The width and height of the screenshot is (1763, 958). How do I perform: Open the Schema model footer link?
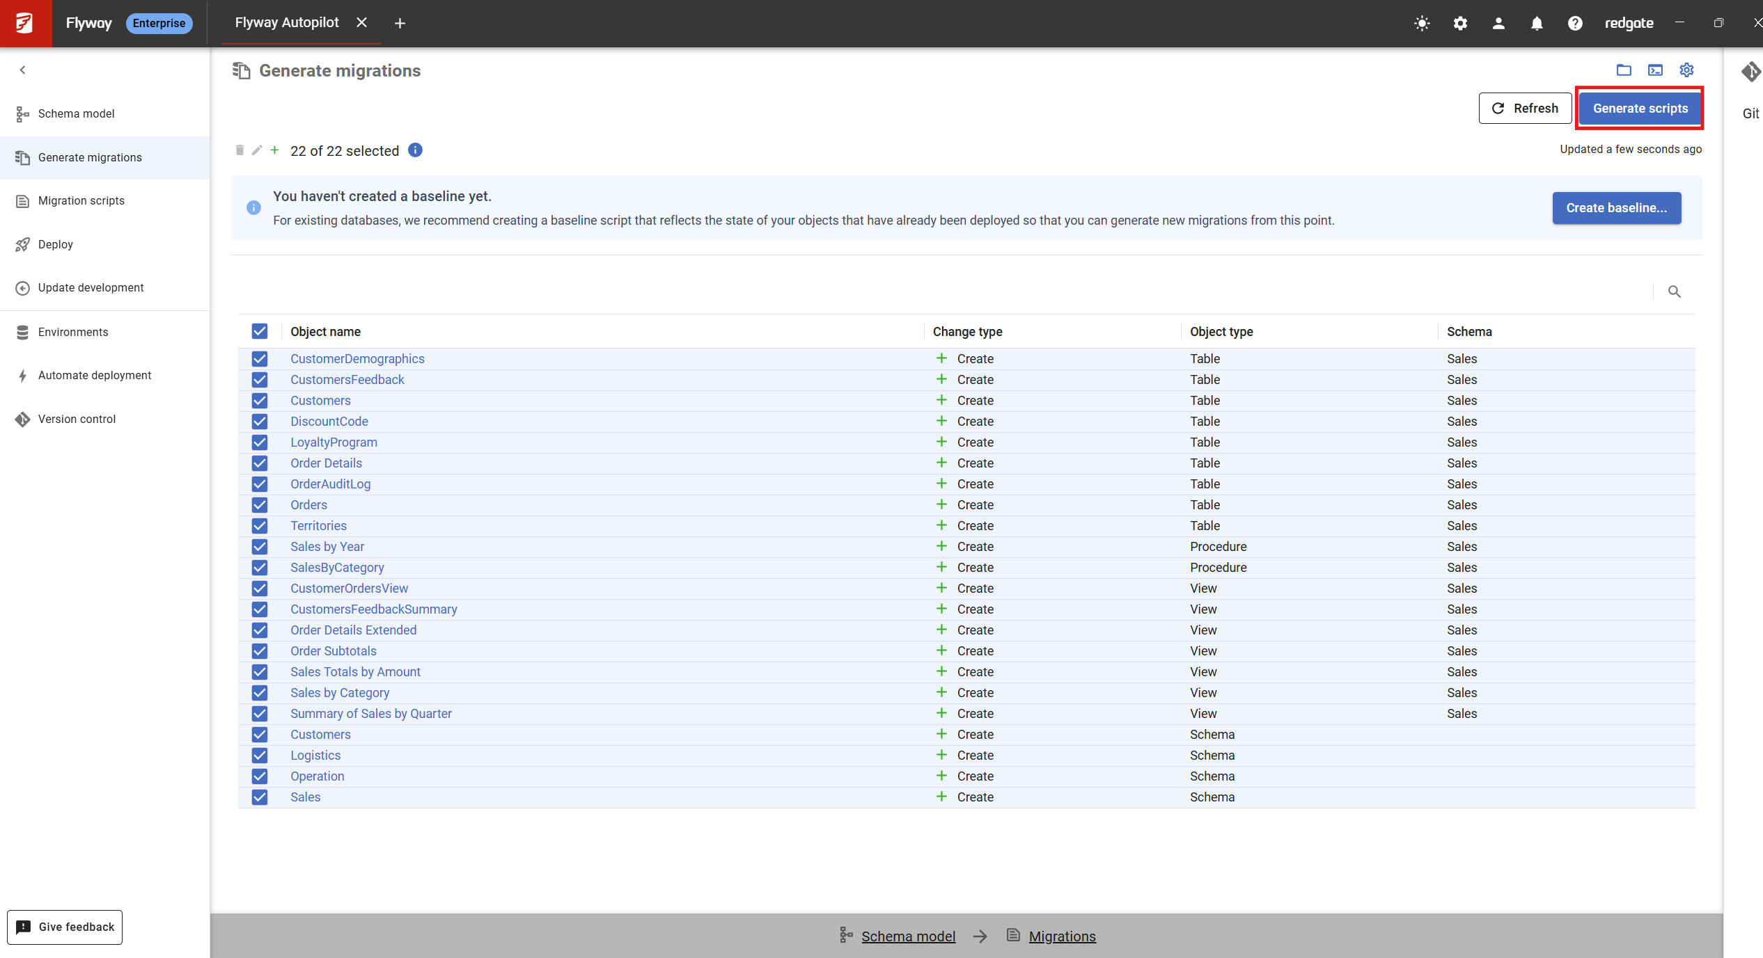click(908, 936)
